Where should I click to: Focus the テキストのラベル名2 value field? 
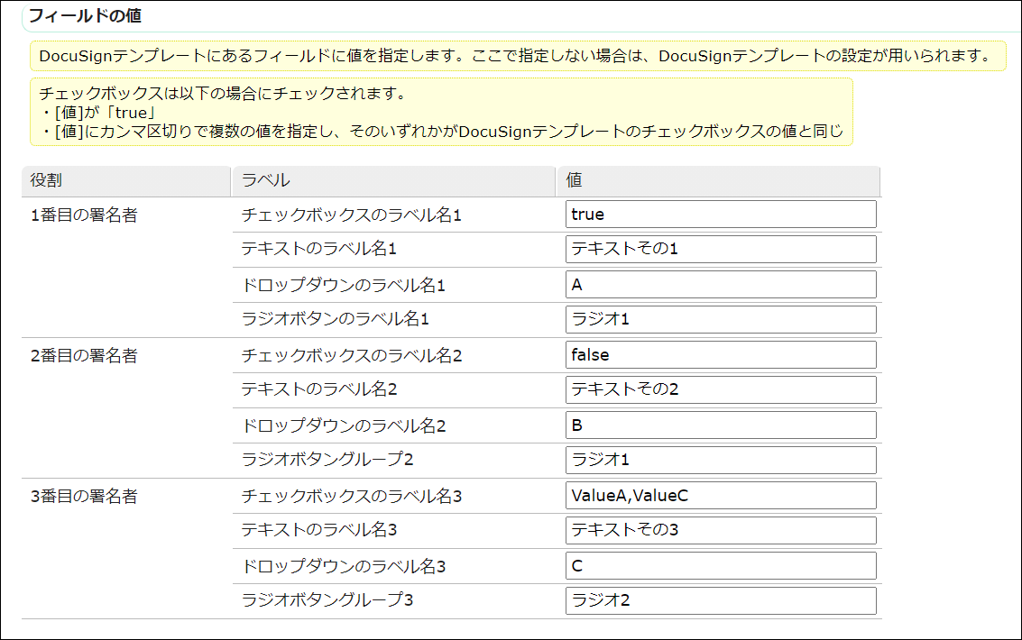pos(721,390)
